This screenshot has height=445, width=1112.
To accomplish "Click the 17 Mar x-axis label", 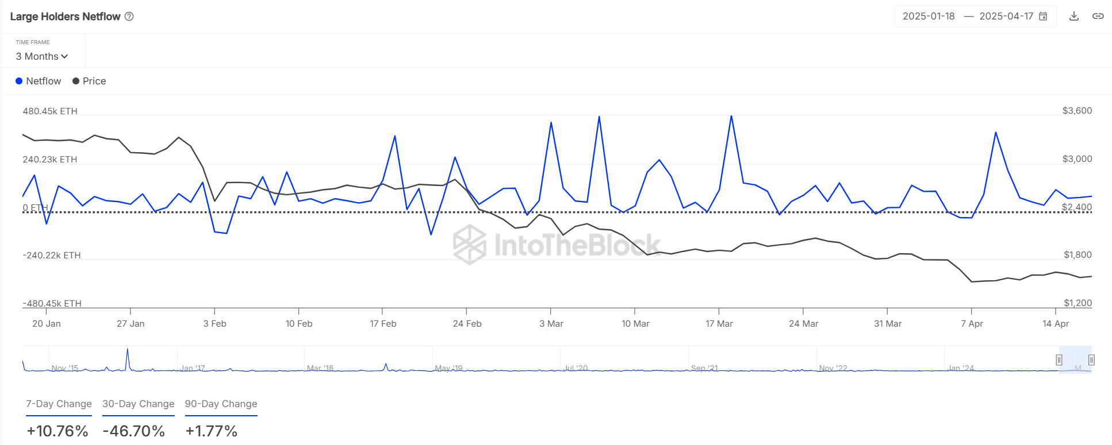I will click(719, 324).
